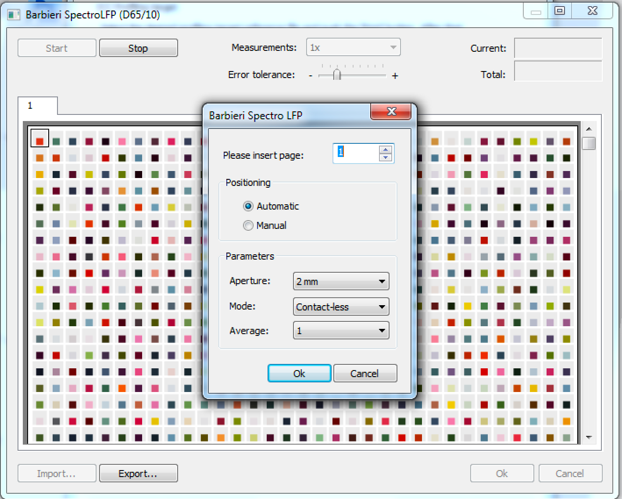This screenshot has width=622, height=499.
Task: Click the main window's greyed-out Cancel button
Action: [570, 474]
